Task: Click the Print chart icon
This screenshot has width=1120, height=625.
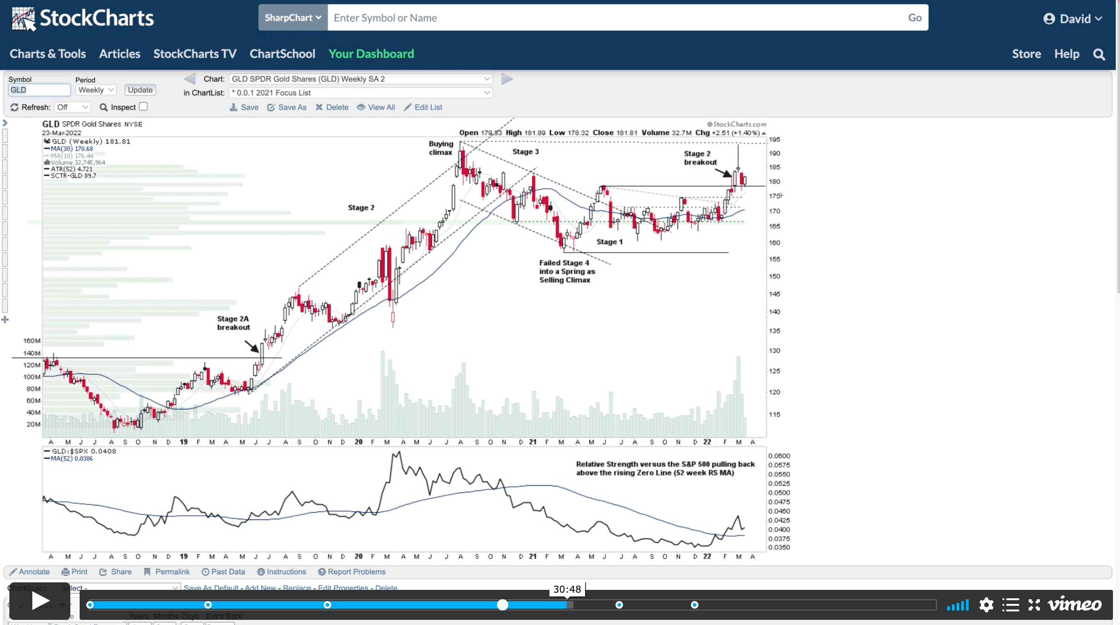Action: (66, 572)
